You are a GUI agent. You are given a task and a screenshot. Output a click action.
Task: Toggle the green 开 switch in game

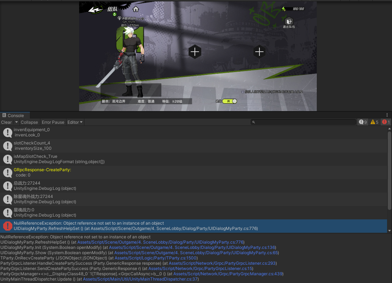pyautogui.click(x=230, y=101)
